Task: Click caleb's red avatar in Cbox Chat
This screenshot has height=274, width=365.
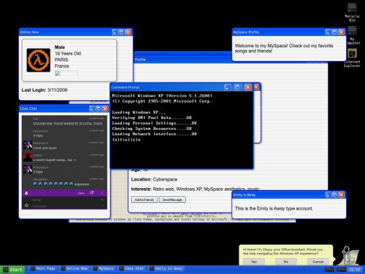Action: (28, 157)
